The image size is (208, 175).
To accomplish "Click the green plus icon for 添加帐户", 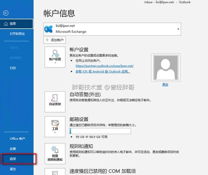I will pyautogui.click(x=47, y=40).
